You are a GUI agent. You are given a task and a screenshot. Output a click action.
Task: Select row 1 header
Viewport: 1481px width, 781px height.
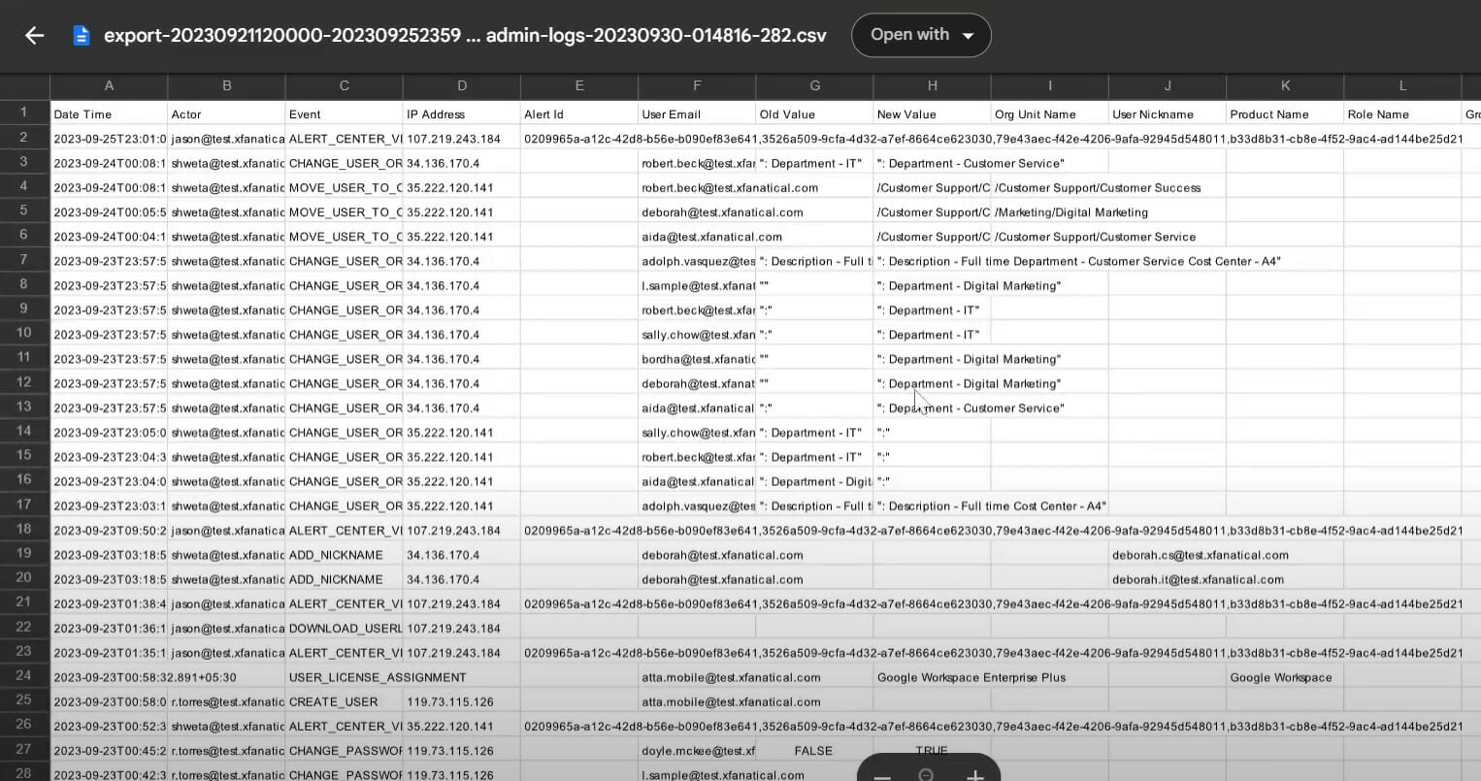[x=24, y=113]
